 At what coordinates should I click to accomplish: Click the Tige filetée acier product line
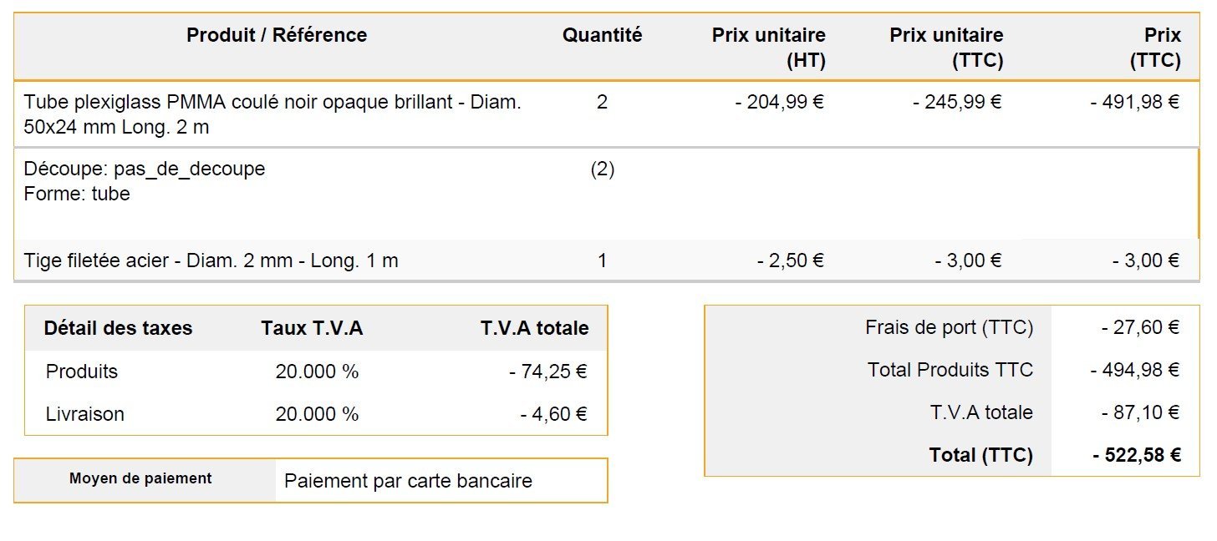pos(211,260)
